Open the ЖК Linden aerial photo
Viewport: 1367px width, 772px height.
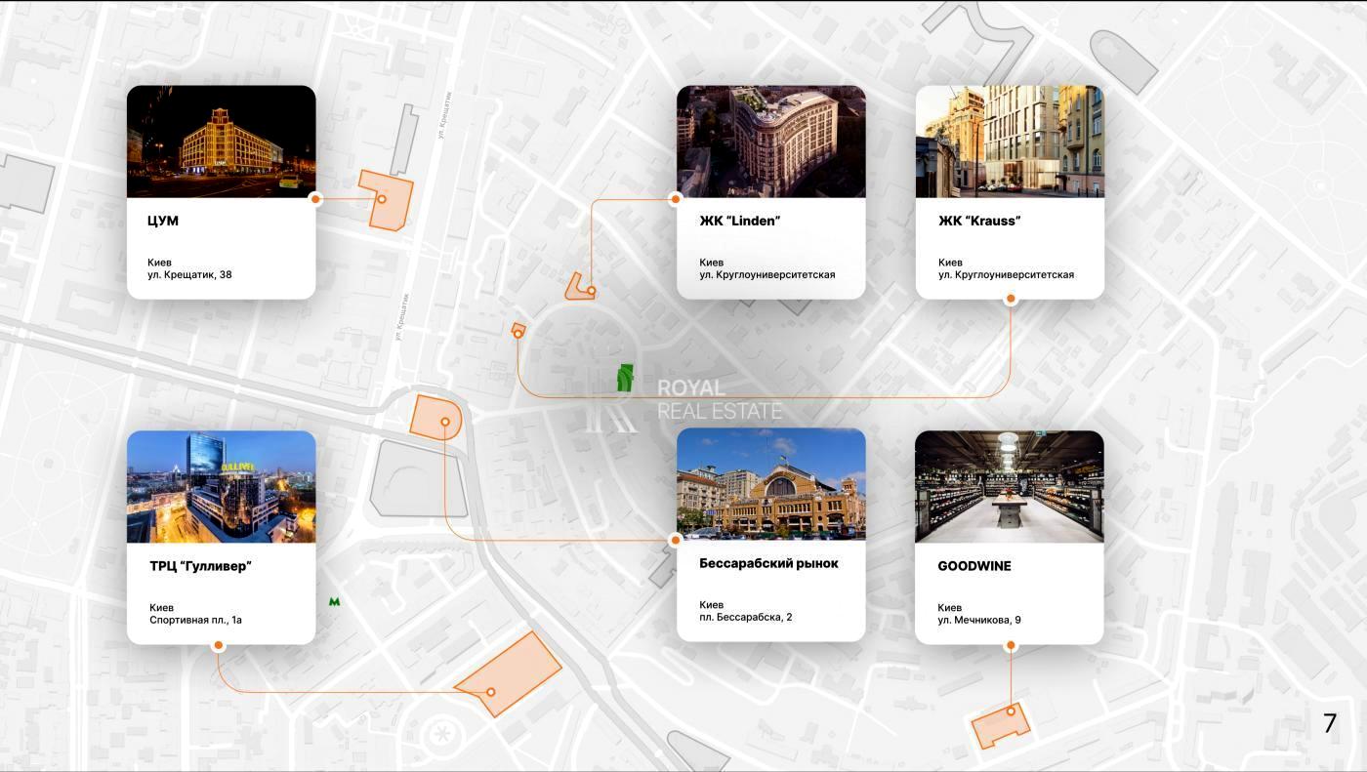point(770,142)
